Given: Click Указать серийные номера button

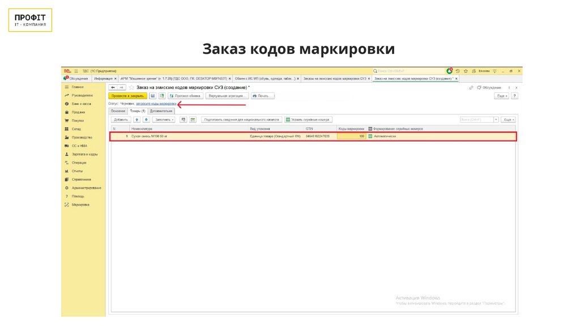Looking at the screenshot, I should coord(308,120).
